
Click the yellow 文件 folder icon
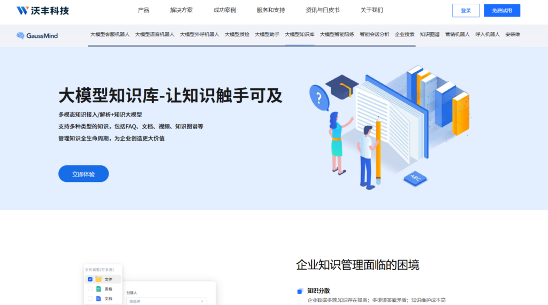click(98, 279)
